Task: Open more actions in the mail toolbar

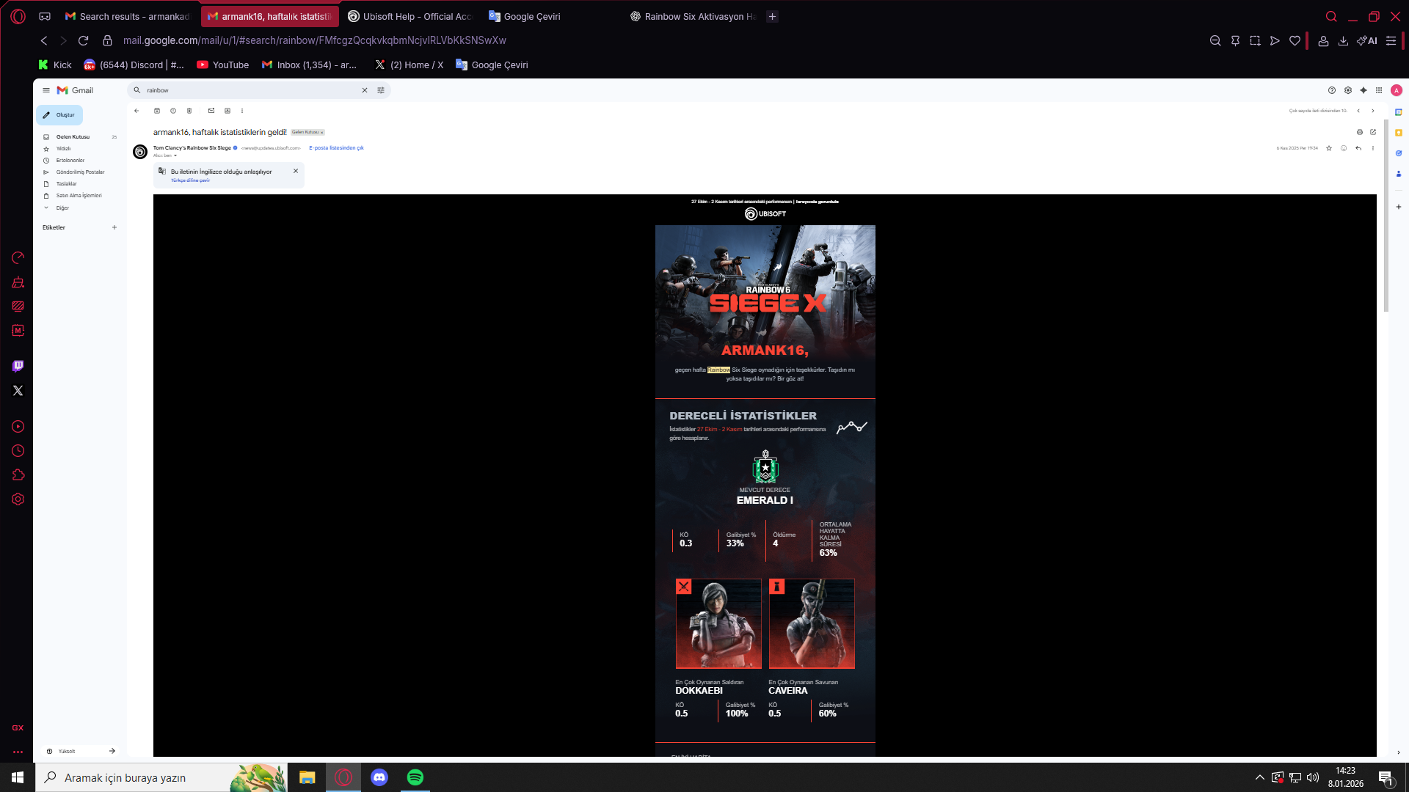Action: tap(242, 111)
